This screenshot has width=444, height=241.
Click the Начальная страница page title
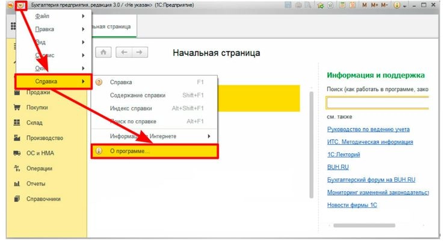point(217,53)
